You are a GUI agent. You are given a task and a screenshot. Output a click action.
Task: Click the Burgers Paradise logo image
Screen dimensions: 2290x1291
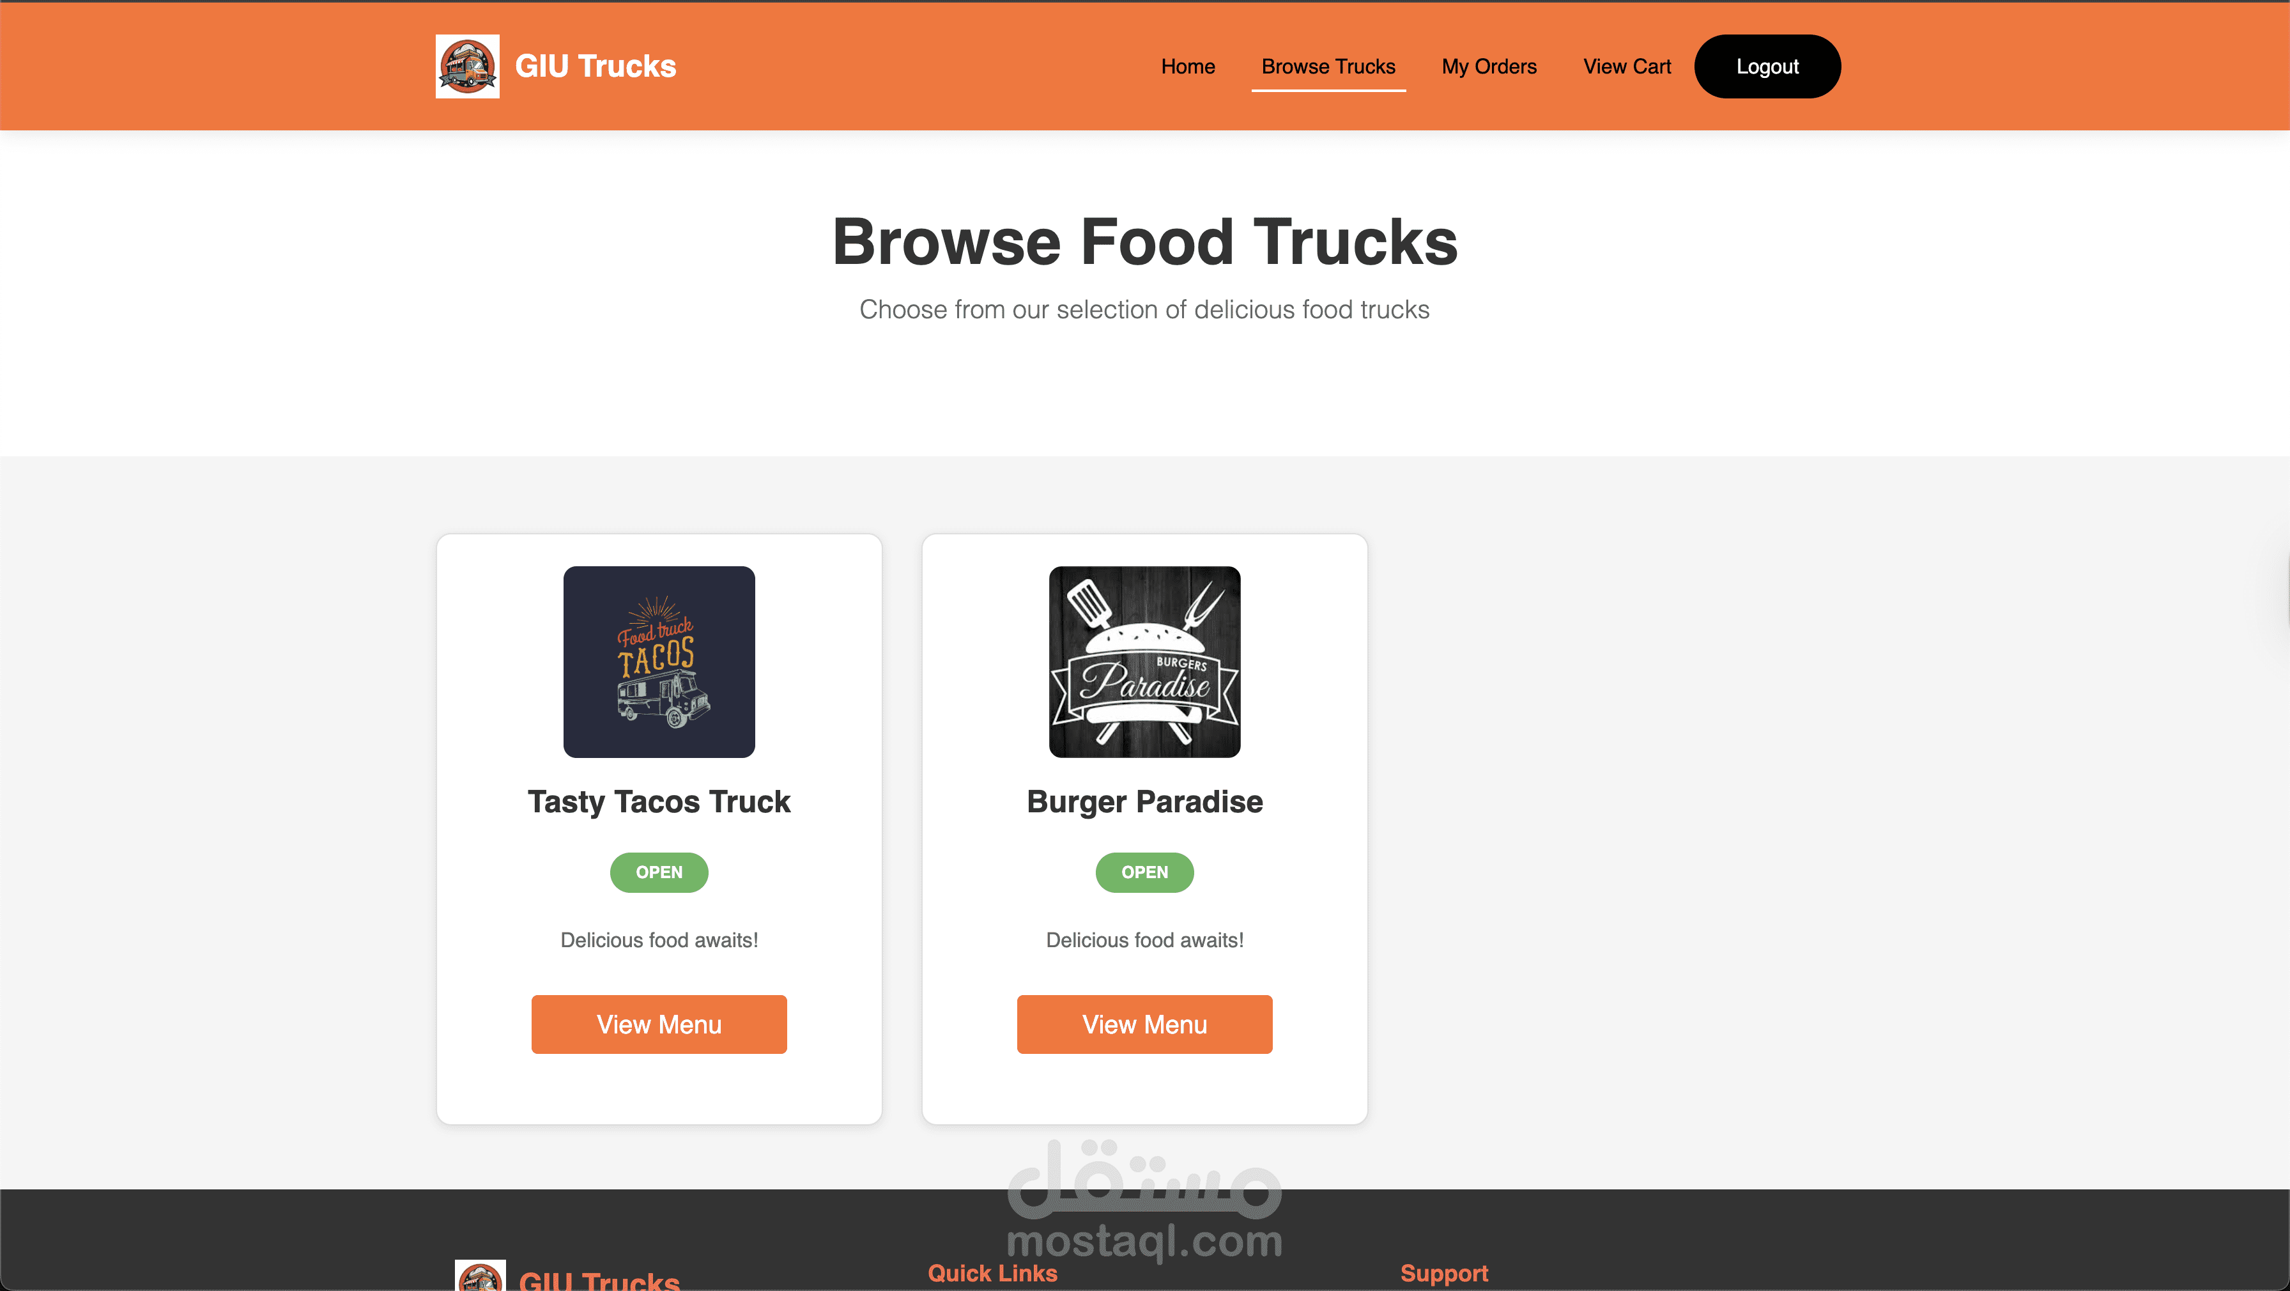click(1144, 662)
